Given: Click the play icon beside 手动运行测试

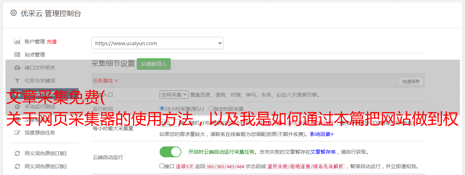Looking at the screenshot, I should coord(17,107).
